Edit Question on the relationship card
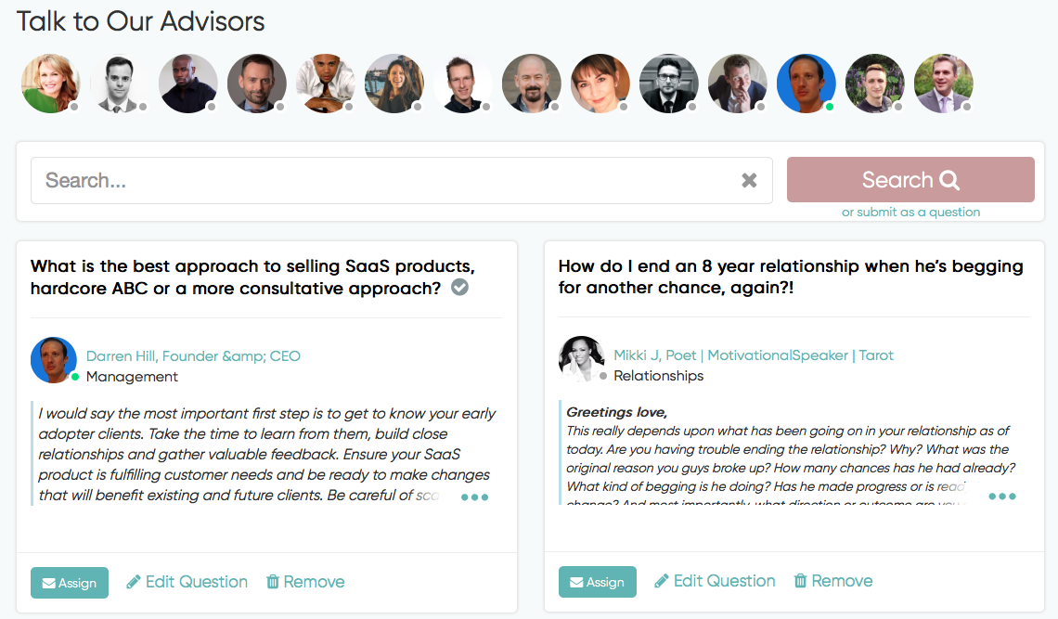This screenshot has width=1058, height=619. tap(715, 581)
